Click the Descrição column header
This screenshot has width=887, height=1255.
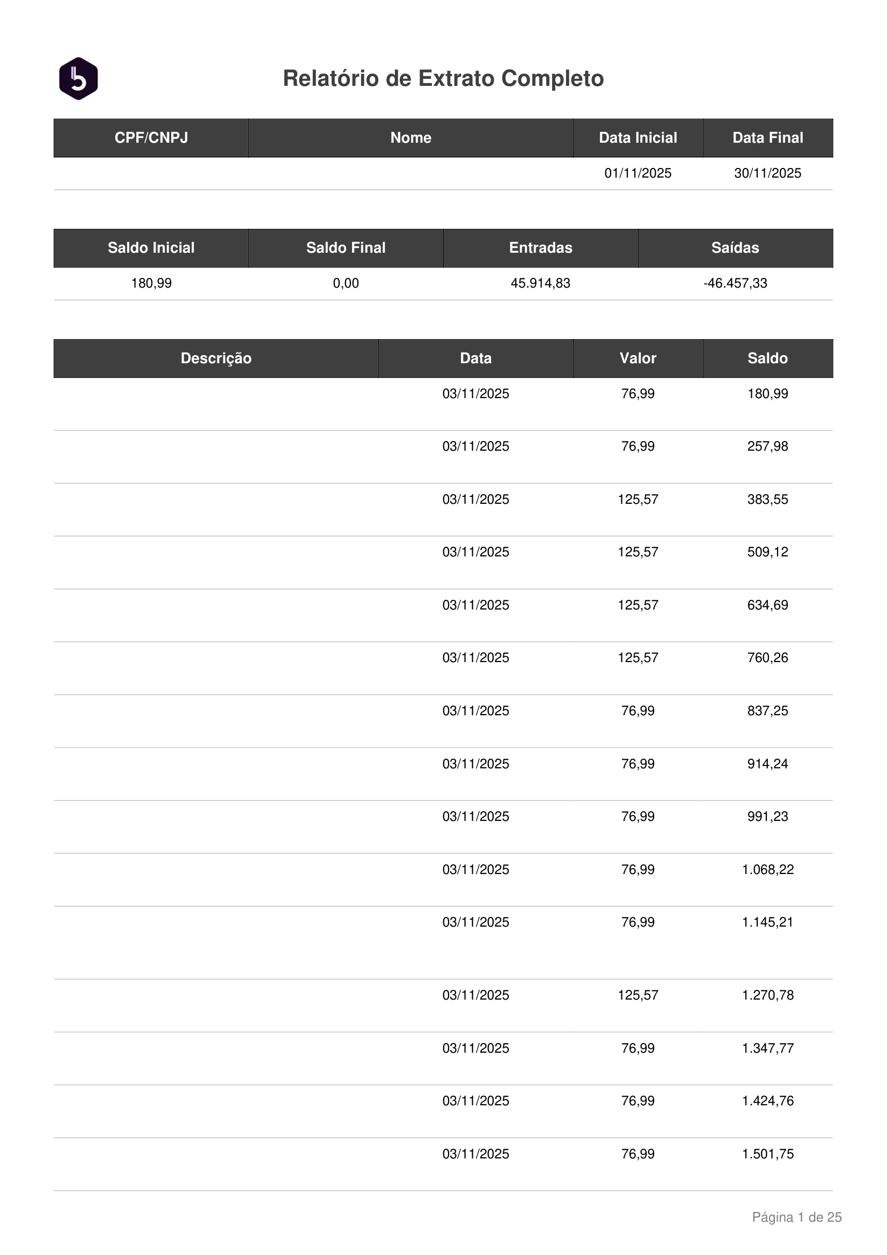[216, 358]
